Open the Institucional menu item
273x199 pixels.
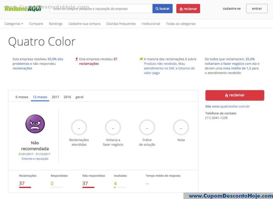coord(151,24)
